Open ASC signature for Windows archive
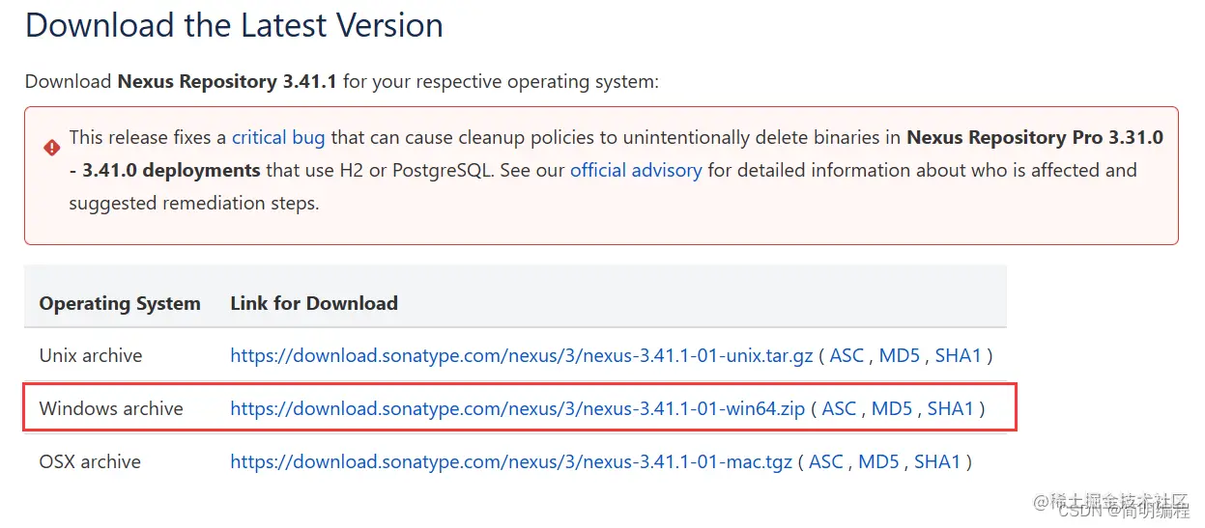The image size is (1205, 528). pos(839,408)
